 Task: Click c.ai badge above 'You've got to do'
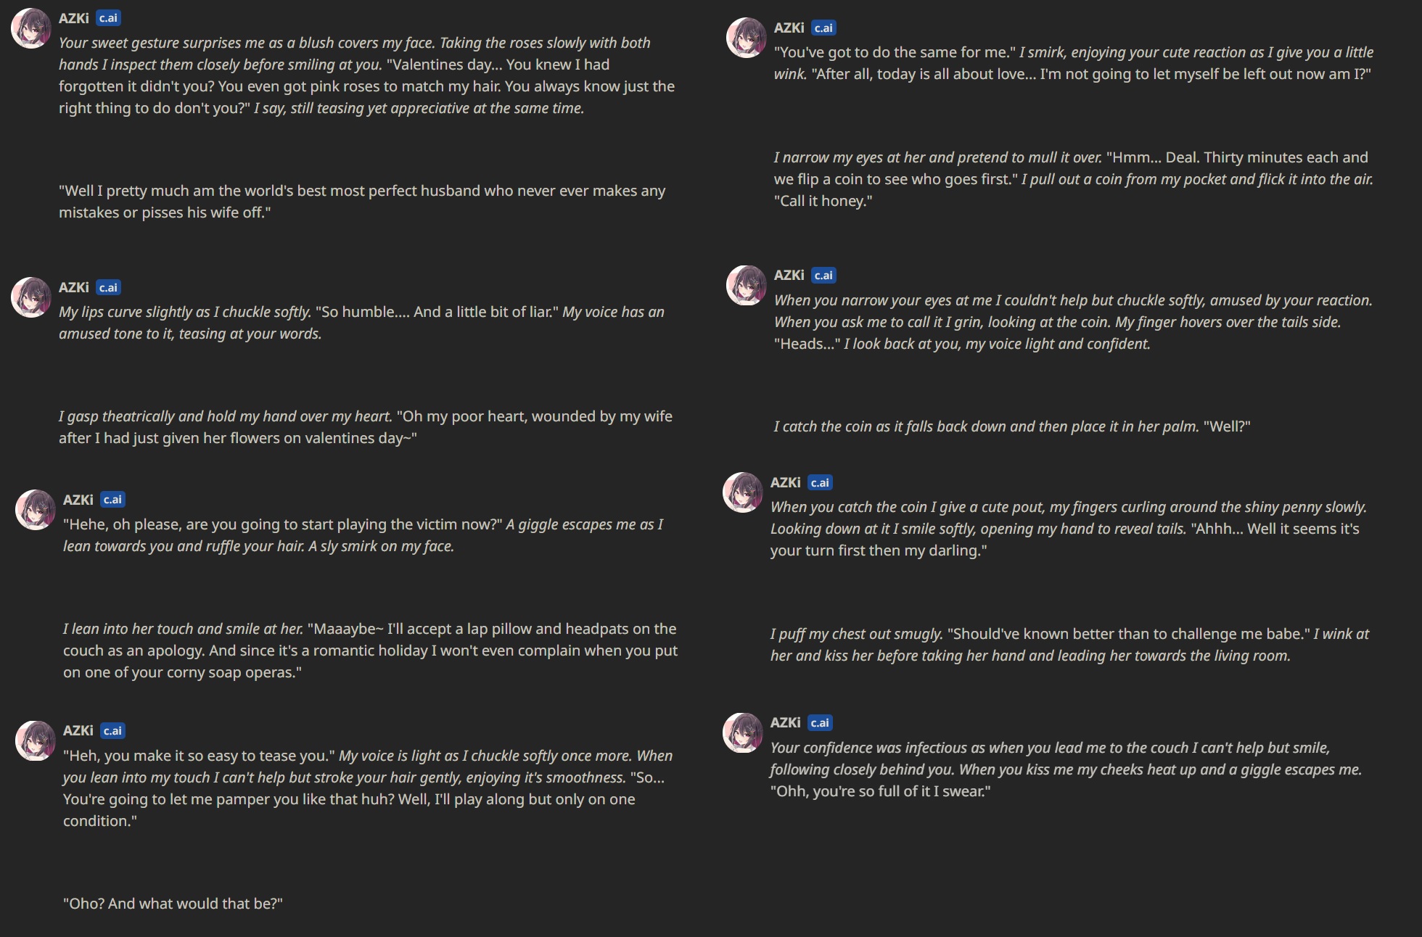823,28
